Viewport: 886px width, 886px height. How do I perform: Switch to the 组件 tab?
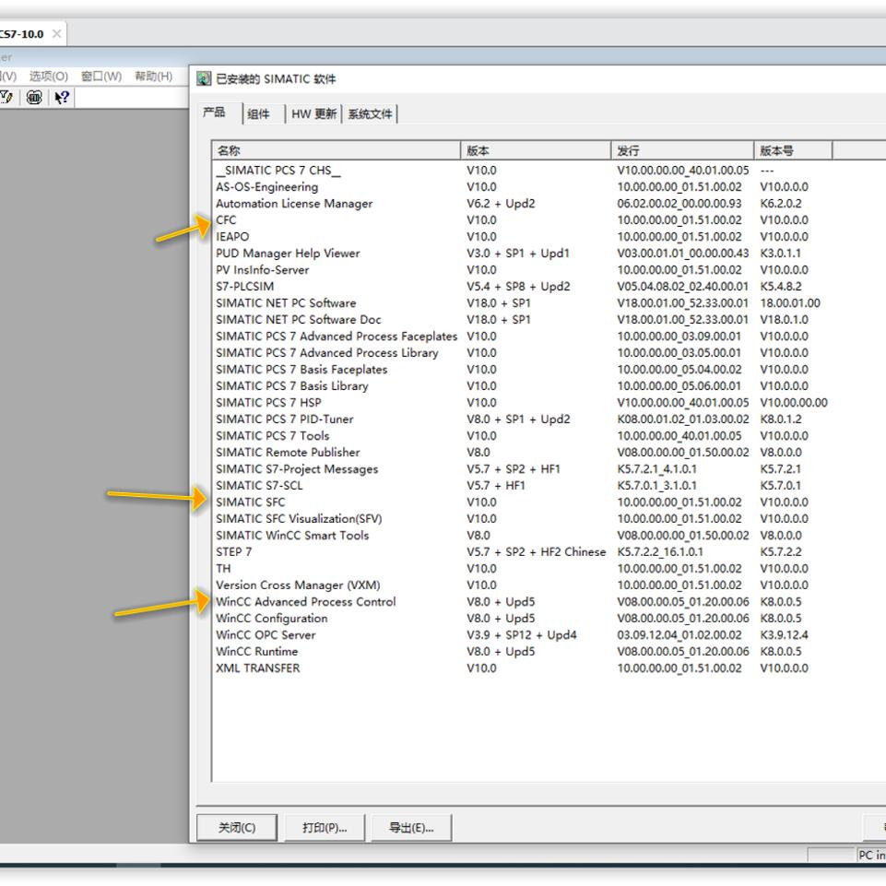coord(259,113)
